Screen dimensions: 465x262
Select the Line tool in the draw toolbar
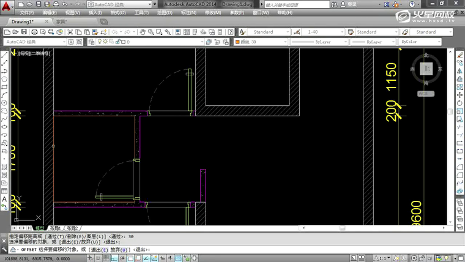(x=4, y=54)
